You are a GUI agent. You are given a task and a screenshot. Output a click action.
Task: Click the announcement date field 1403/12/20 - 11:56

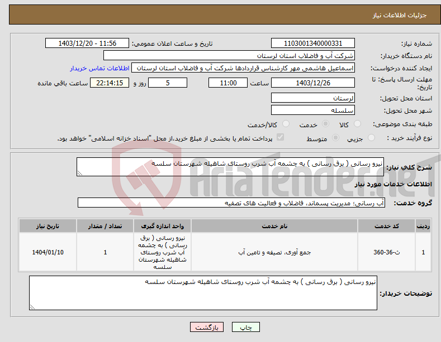(x=87, y=44)
